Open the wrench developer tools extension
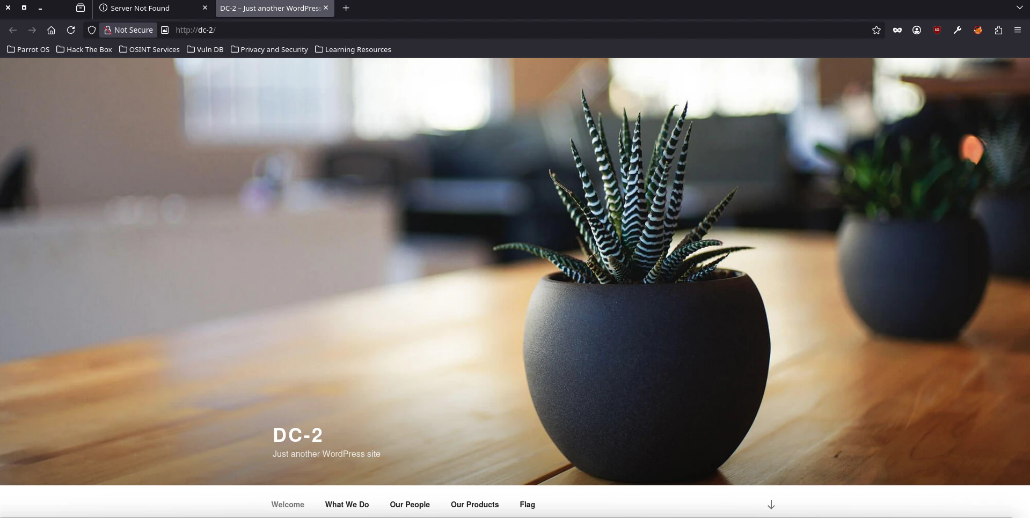The image size is (1030, 518). coord(958,30)
